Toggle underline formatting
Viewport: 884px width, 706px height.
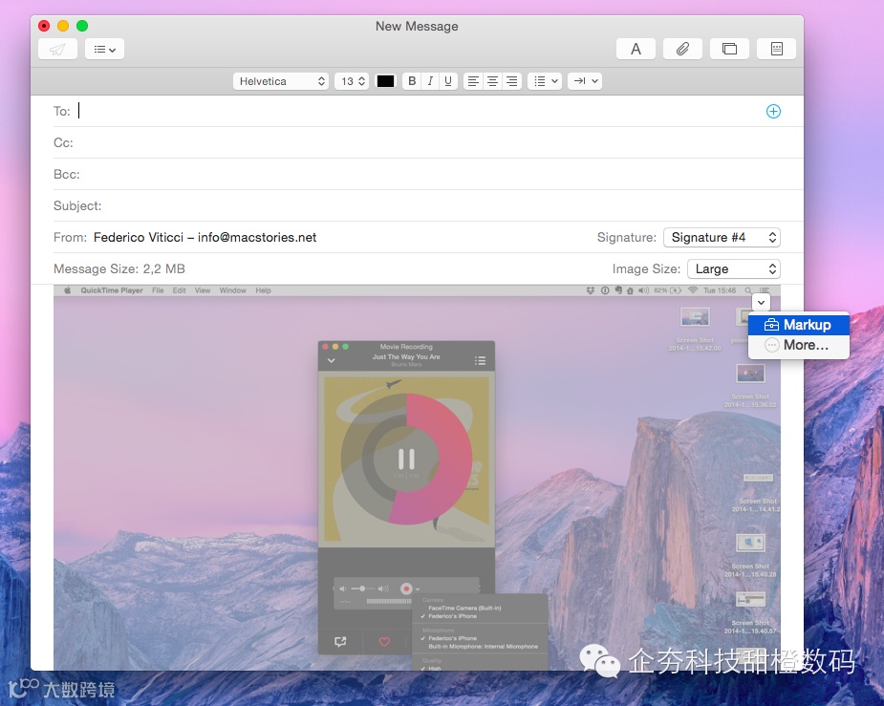[x=448, y=81]
